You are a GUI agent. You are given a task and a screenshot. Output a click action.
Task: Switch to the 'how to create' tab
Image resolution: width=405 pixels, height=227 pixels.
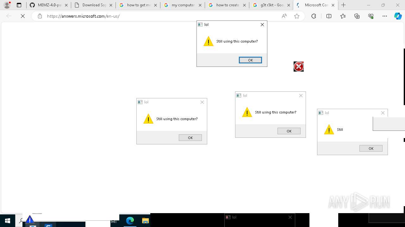click(x=227, y=5)
